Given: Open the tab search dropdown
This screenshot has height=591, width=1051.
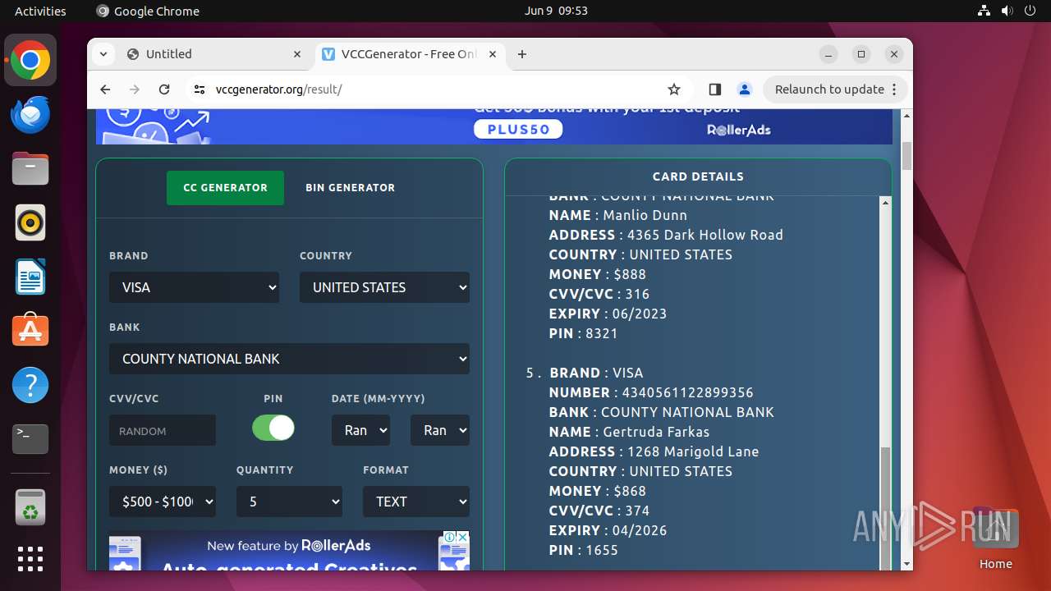Looking at the screenshot, I should coord(103,54).
